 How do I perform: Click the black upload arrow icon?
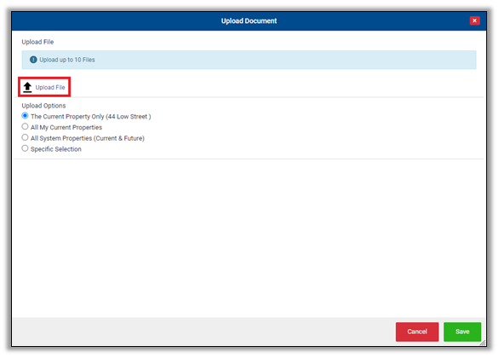[x=27, y=87]
